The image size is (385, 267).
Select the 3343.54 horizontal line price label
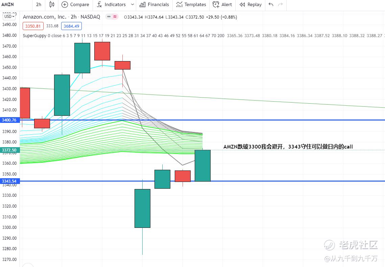point(9,181)
